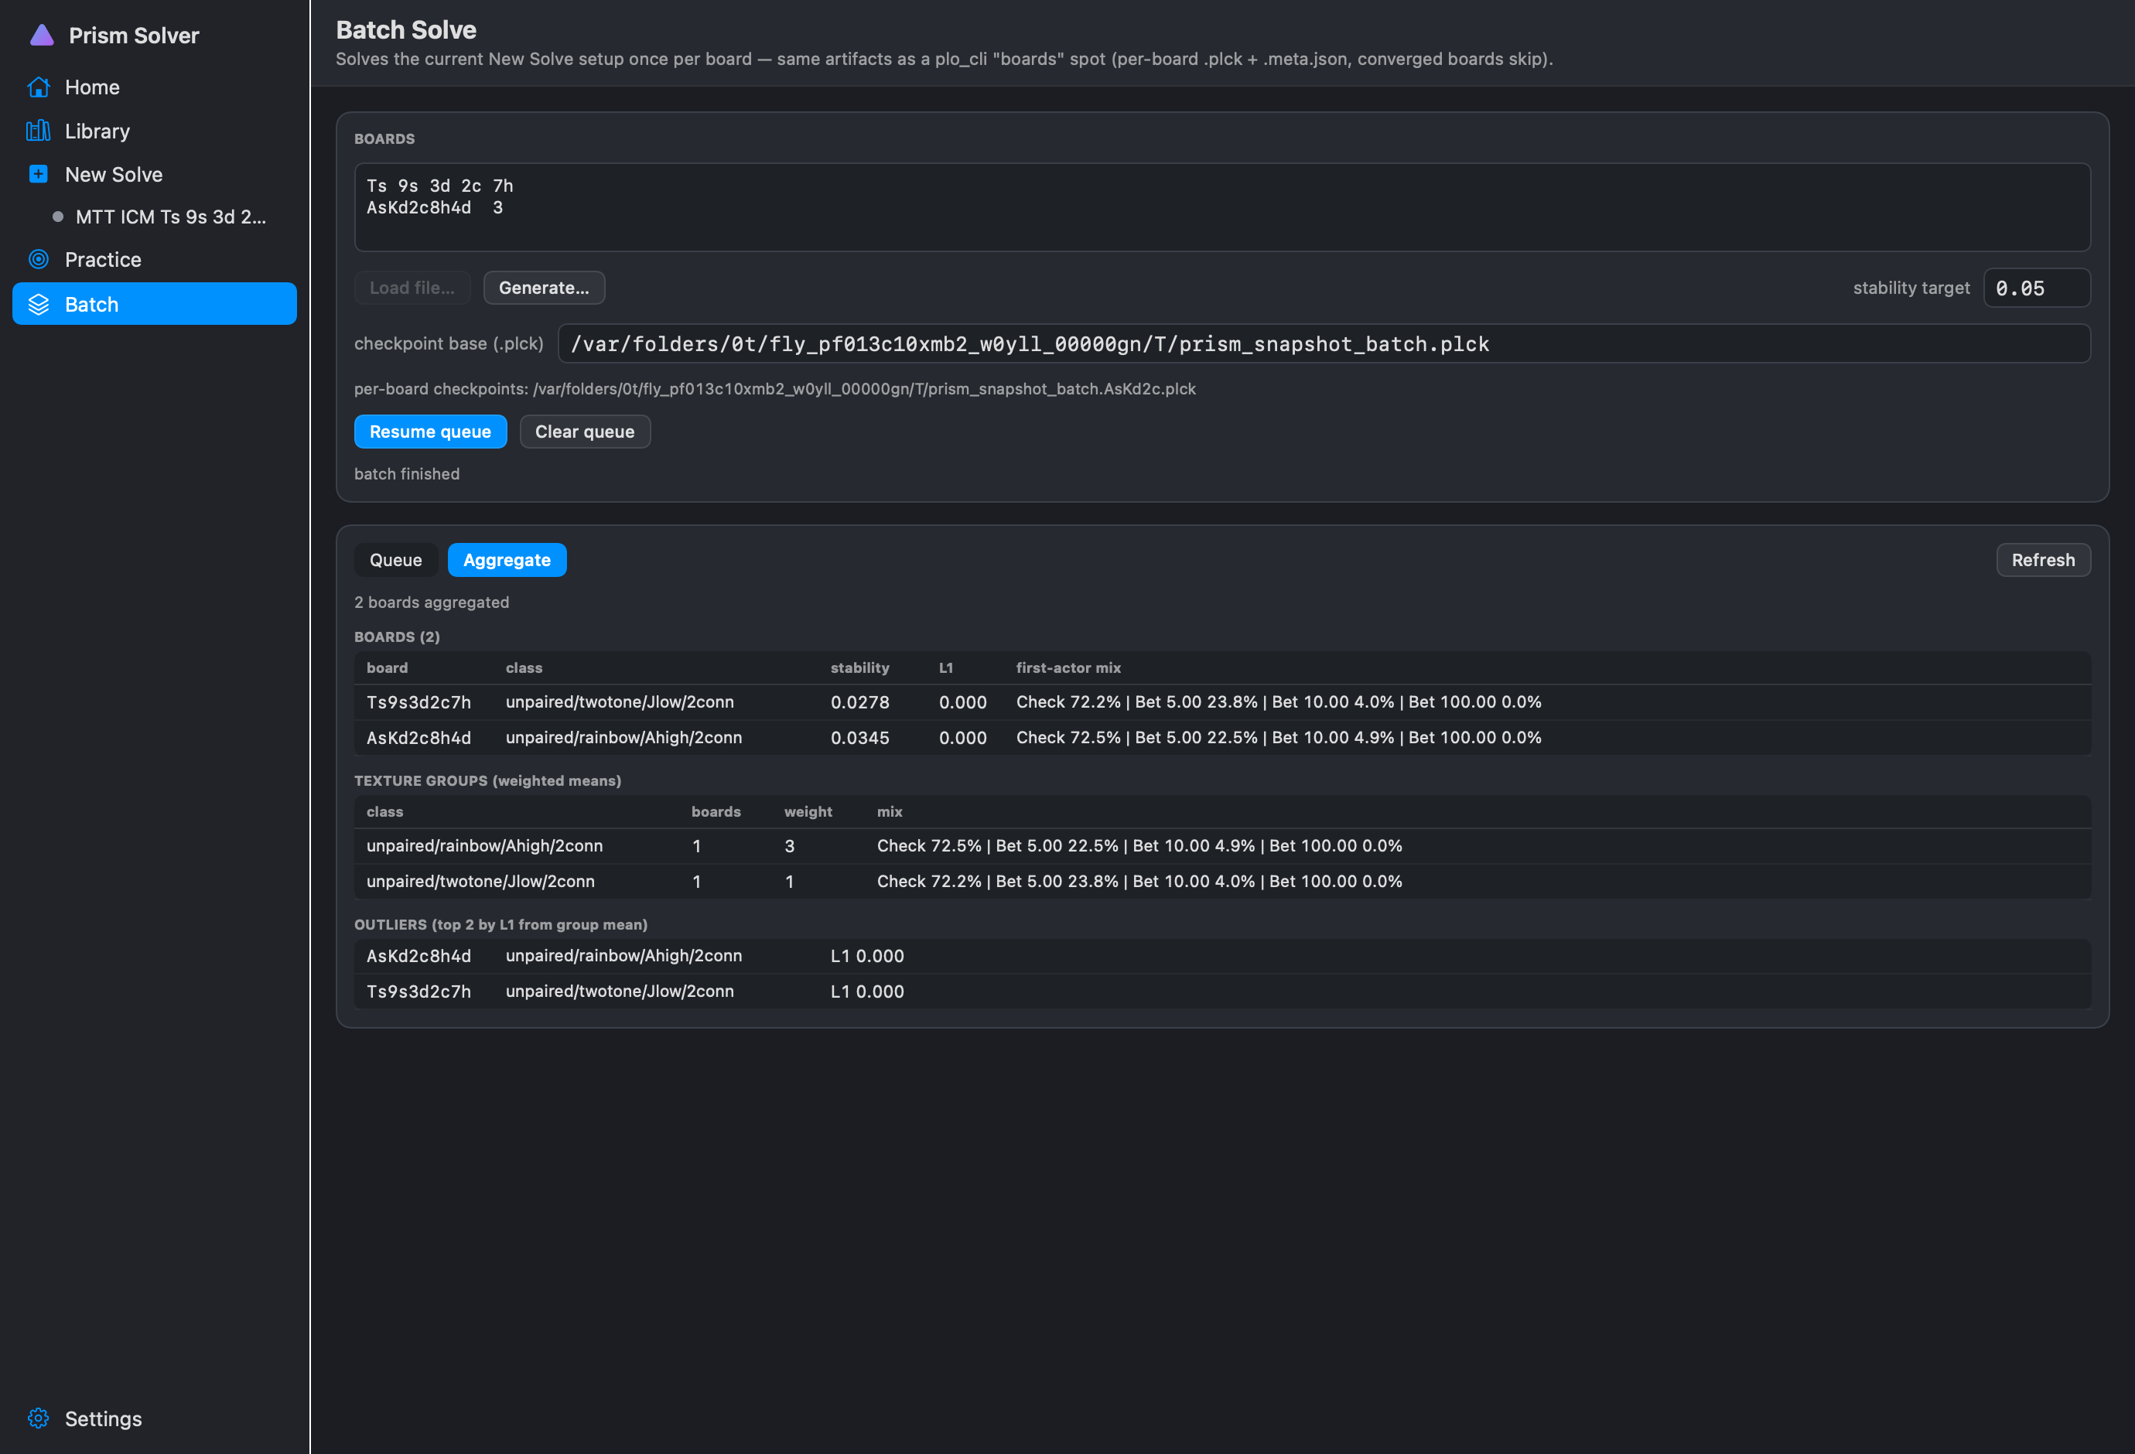The width and height of the screenshot is (2135, 1454).
Task: Click the weight column header in texture groups
Action: (808, 812)
